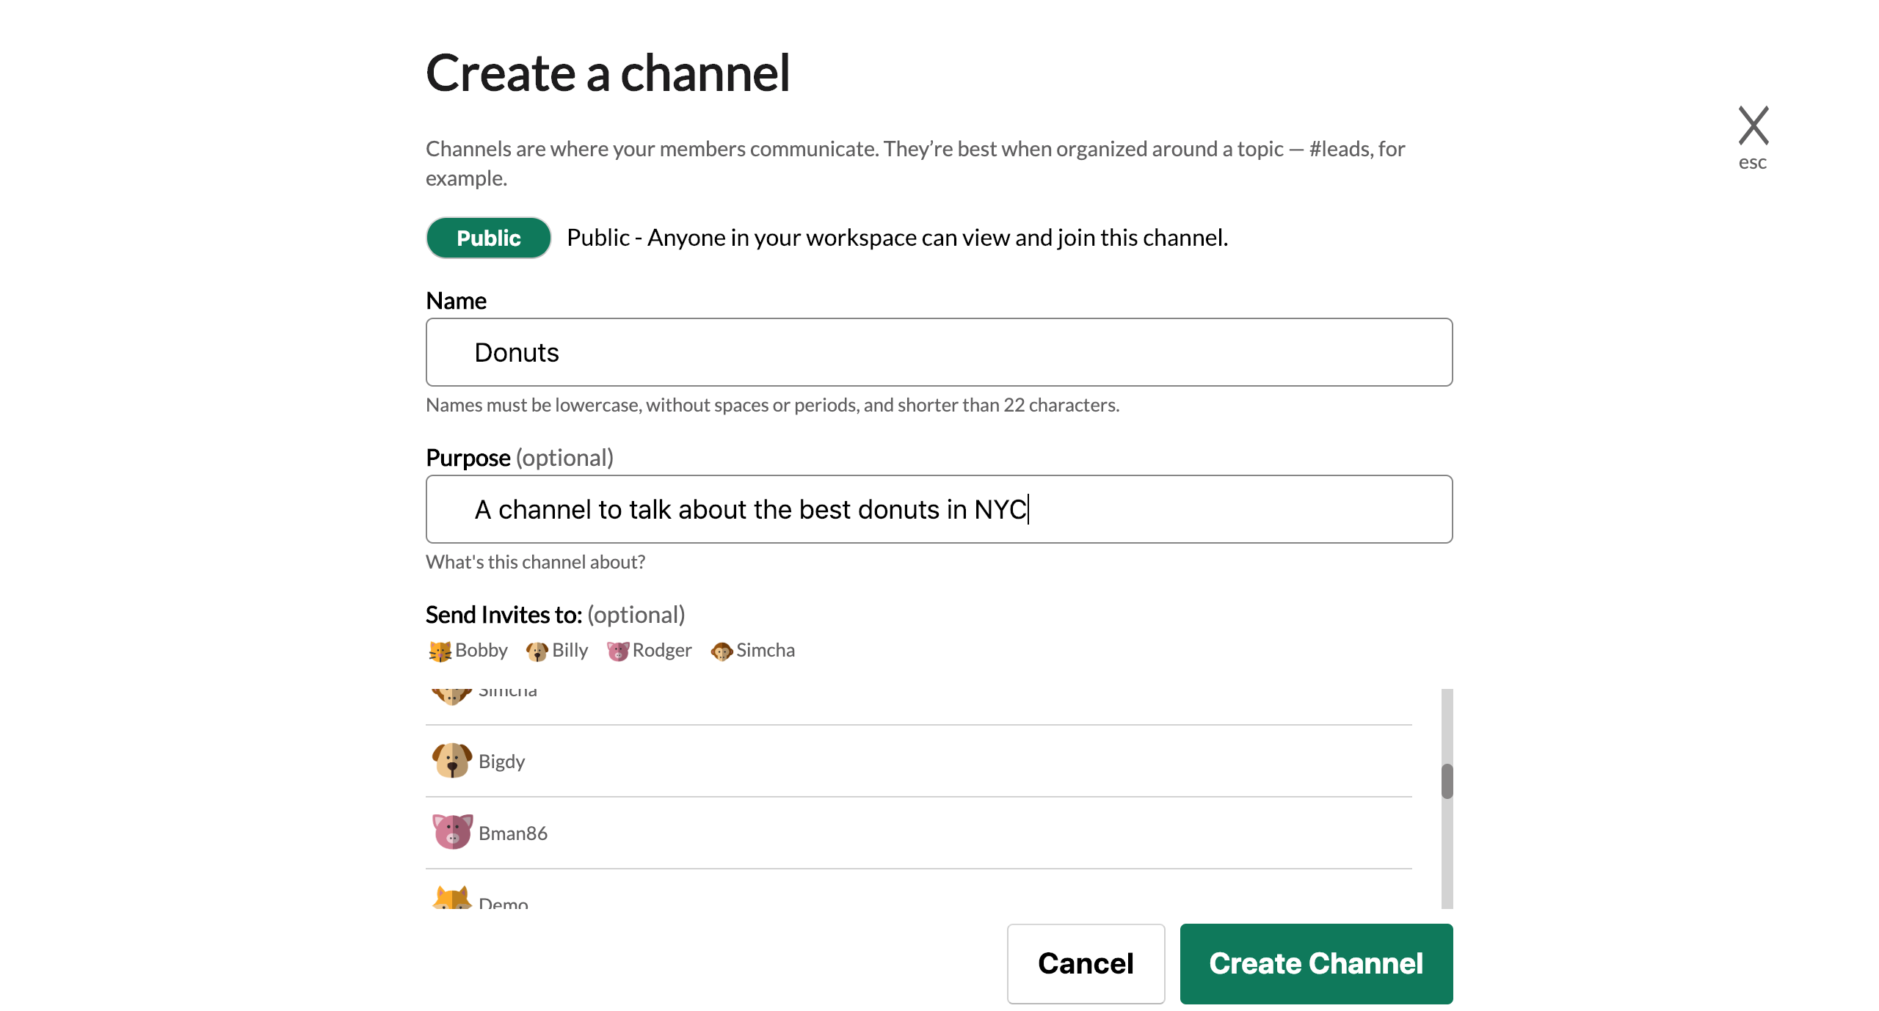Click Rodger's pig avatar in invites

point(618,651)
